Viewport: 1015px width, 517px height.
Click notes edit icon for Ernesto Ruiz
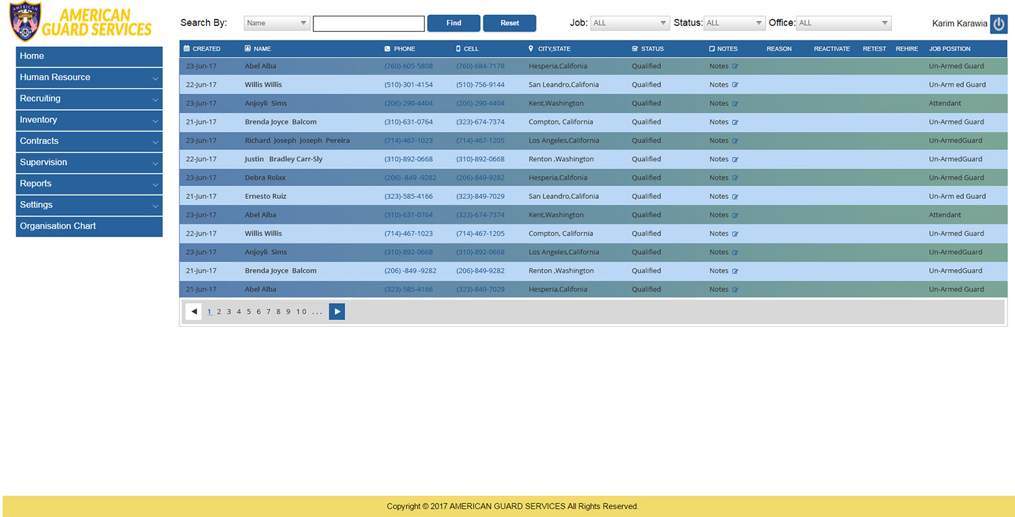[735, 197]
